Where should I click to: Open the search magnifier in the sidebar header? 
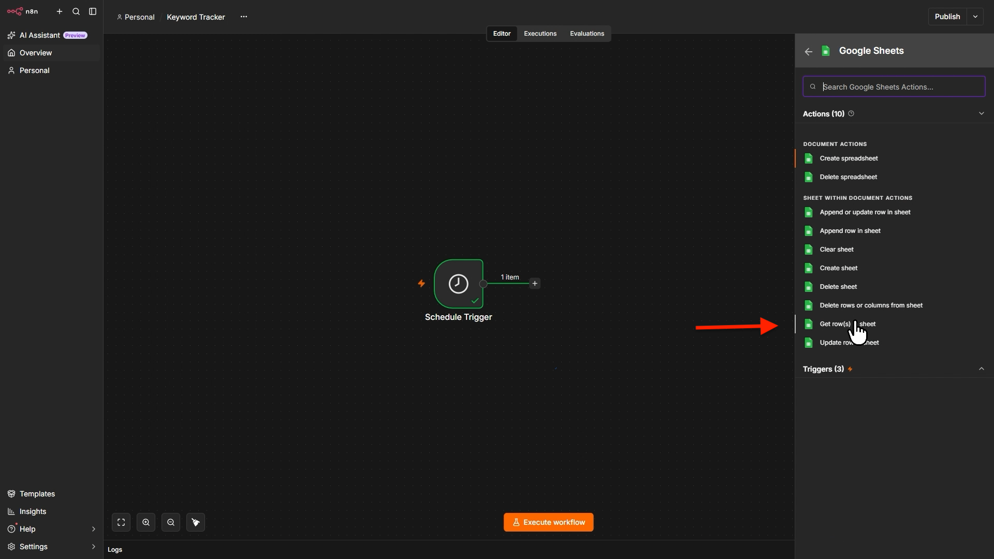(x=76, y=11)
